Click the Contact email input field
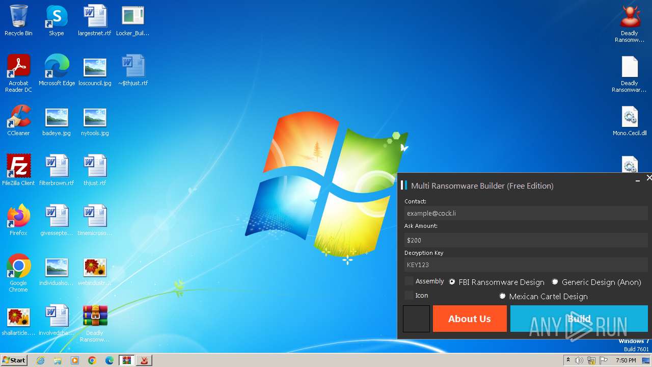The height and width of the screenshot is (367, 652). click(x=526, y=213)
